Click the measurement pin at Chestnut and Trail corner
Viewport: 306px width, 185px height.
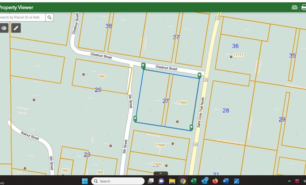click(x=200, y=75)
